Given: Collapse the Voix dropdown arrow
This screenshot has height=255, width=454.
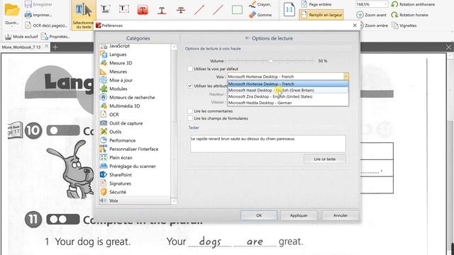Looking at the screenshot, I should (x=346, y=76).
